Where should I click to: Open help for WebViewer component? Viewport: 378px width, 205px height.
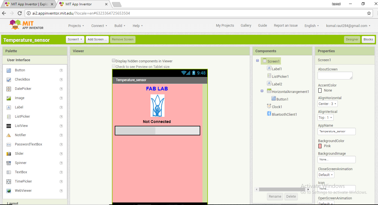(x=61, y=191)
